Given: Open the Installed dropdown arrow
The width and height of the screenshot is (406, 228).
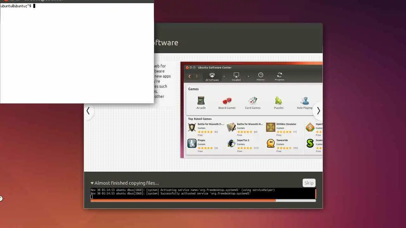Looking at the screenshot, I should pos(248,76).
